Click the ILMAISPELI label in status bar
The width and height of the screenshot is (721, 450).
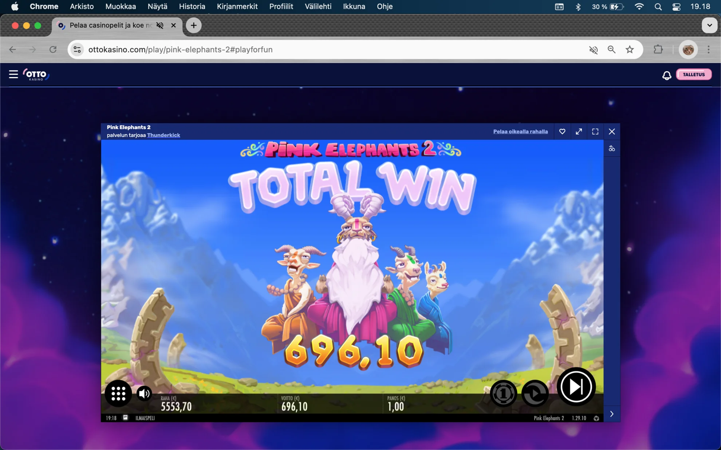(x=145, y=418)
